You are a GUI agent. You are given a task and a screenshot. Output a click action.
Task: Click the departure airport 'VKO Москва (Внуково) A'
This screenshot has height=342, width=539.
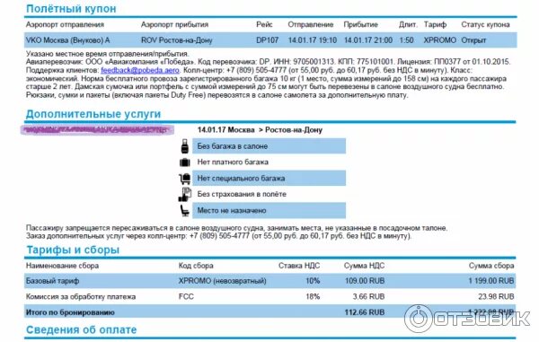[x=67, y=40]
